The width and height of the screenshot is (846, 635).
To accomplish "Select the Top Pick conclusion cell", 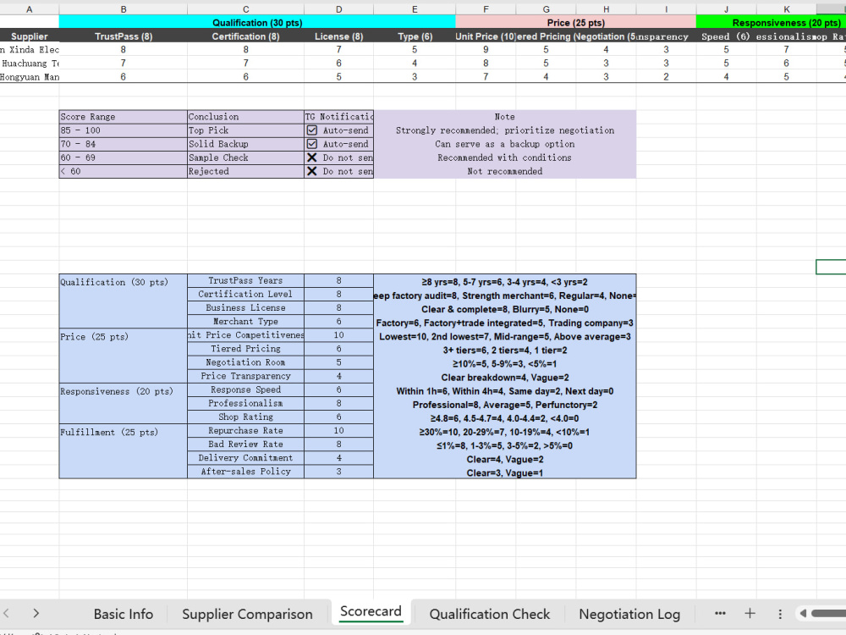I will pyautogui.click(x=246, y=130).
